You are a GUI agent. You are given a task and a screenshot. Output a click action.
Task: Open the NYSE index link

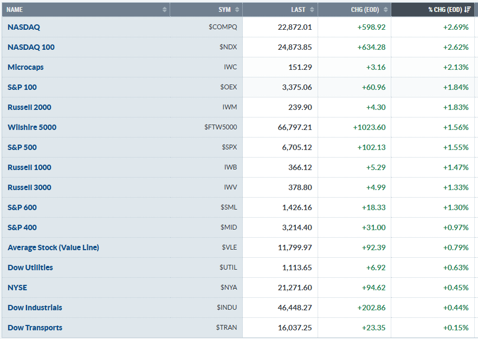click(x=17, y=288)
